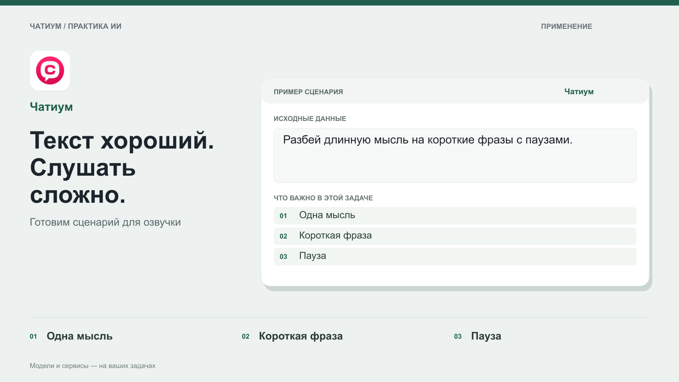Click the bottom item "02 Короткая фраза"
Screen dimensions: 679x382
(292, 336)
